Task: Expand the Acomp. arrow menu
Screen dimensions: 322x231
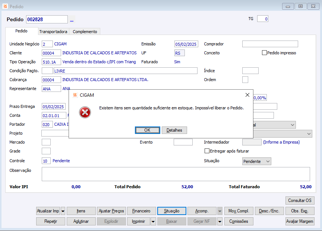Action: [220, 211]
